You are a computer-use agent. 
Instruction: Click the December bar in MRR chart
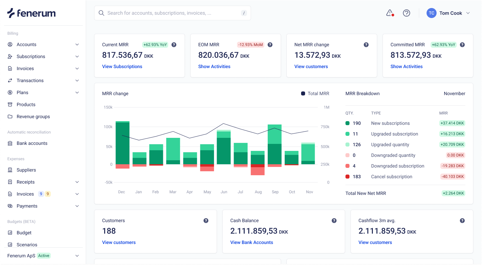(x=123, y=145)
